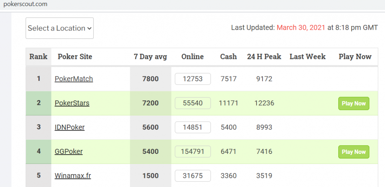The width and height of the screenshot is (385, 187).
Task: Click the Online box showing 31675
Action: click(x=193, y=176)
